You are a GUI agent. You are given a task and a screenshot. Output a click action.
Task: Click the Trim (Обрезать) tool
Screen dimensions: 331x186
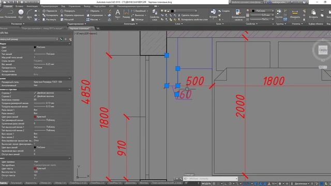(x=93, y=11)
